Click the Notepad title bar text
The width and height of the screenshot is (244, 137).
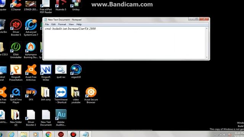pos(64,20)
